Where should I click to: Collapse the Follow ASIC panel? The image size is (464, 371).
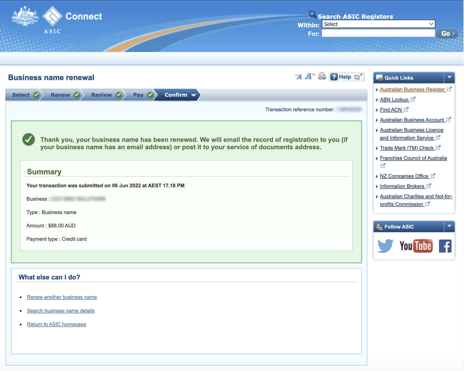pos(449,226)
